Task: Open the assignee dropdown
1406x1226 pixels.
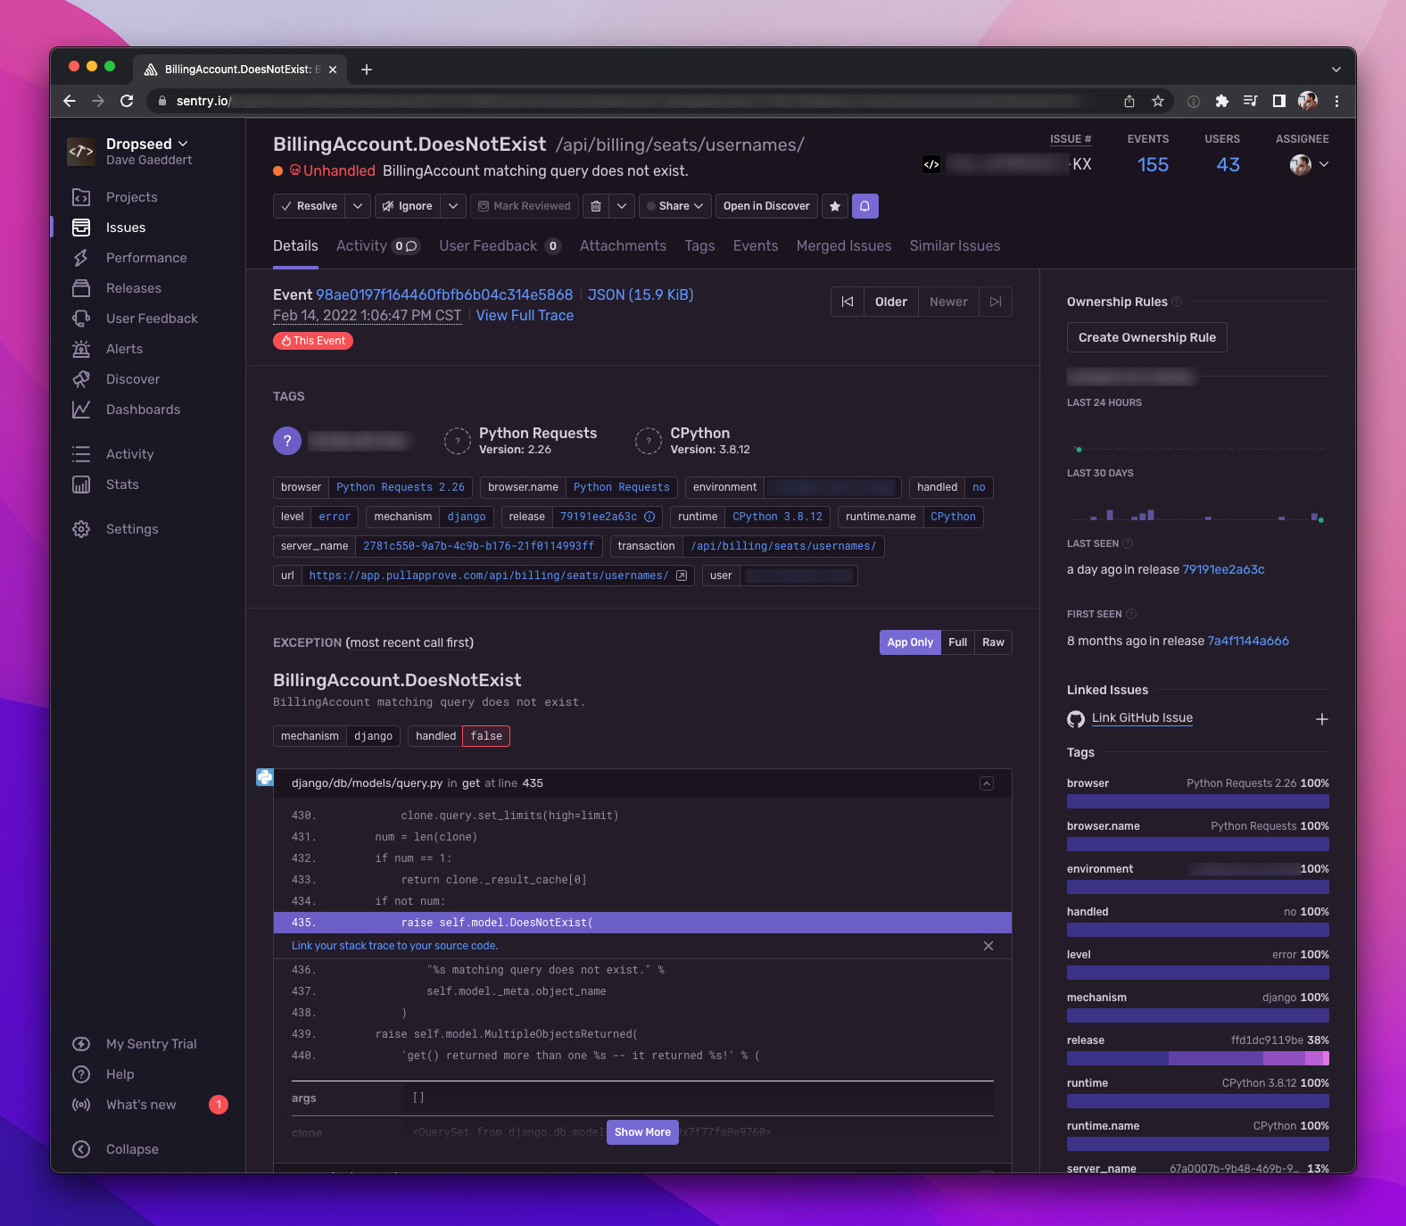Action: 1310,164
